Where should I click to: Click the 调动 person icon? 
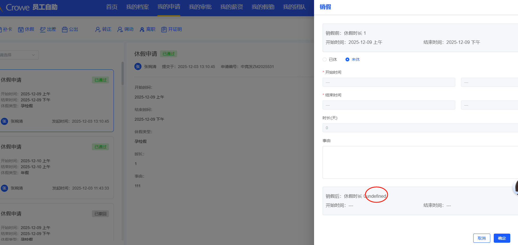tap(120, 29)
